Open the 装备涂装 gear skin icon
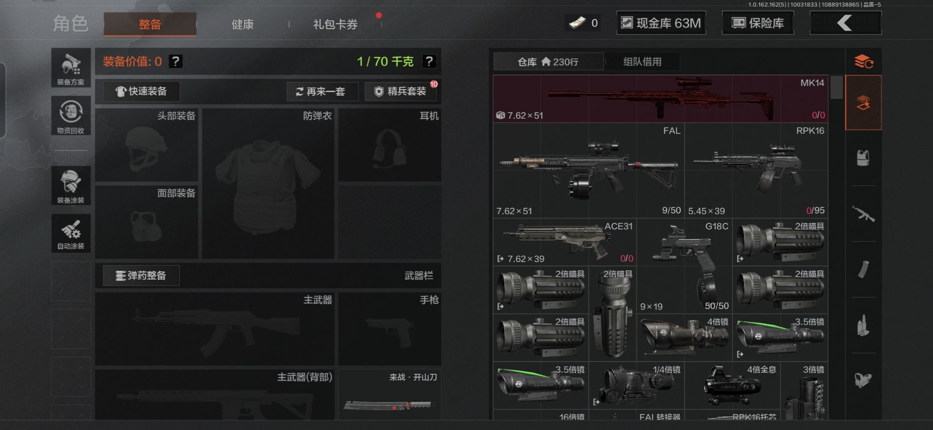 pos(71,185)
